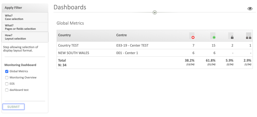Click the green circle status column icon

(x=213, y=36)
